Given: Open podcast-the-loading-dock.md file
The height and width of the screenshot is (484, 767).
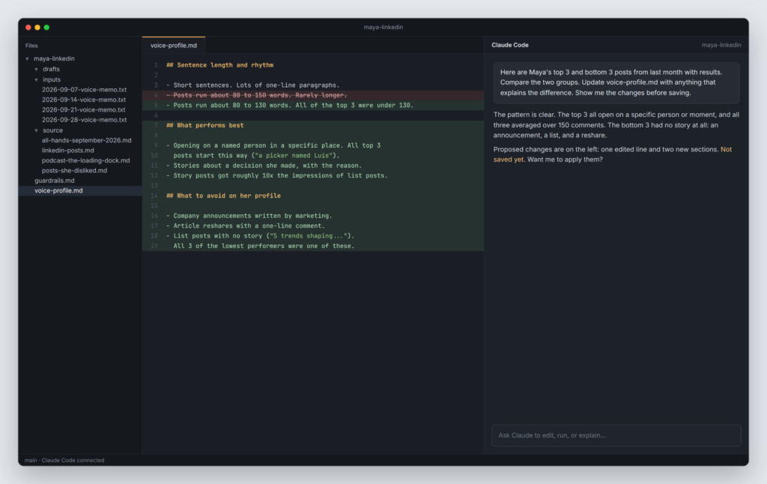Looking at the screenshot, I should [x=85, y=160].
